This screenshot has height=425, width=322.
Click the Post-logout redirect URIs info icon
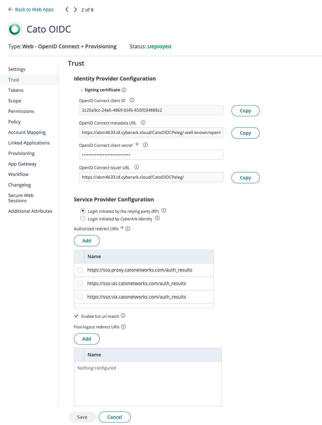pos(123,326)
